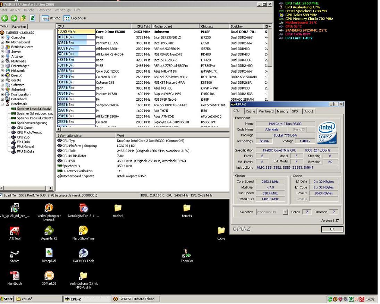Switch to the Cache tab in CPU-Z

coord(250,111)
